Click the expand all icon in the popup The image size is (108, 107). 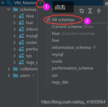tap(90, 11)
